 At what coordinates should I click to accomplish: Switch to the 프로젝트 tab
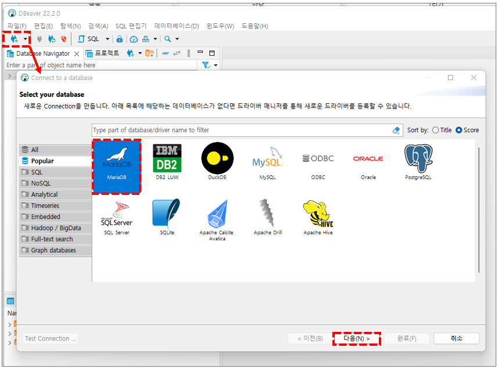tap(103, 53)
